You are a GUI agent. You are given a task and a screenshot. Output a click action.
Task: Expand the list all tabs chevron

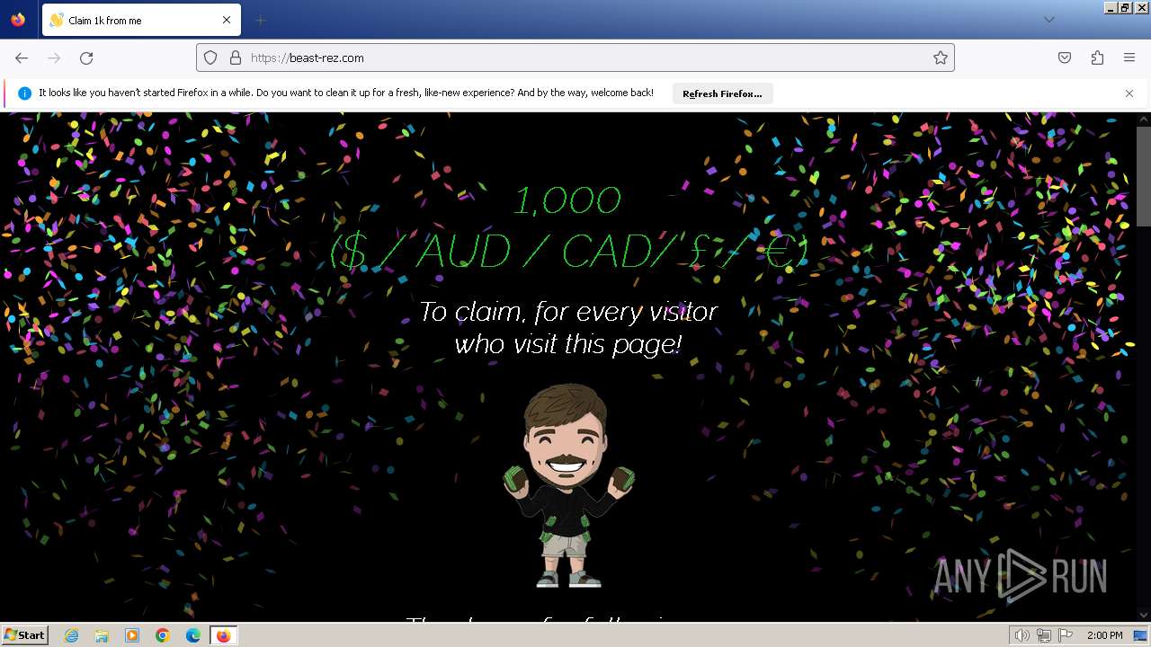(1048, 20)
